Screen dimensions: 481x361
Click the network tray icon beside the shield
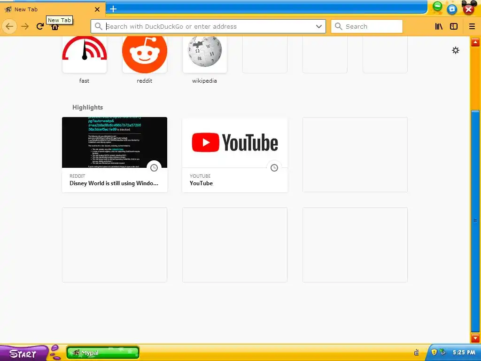click(442, 352)
